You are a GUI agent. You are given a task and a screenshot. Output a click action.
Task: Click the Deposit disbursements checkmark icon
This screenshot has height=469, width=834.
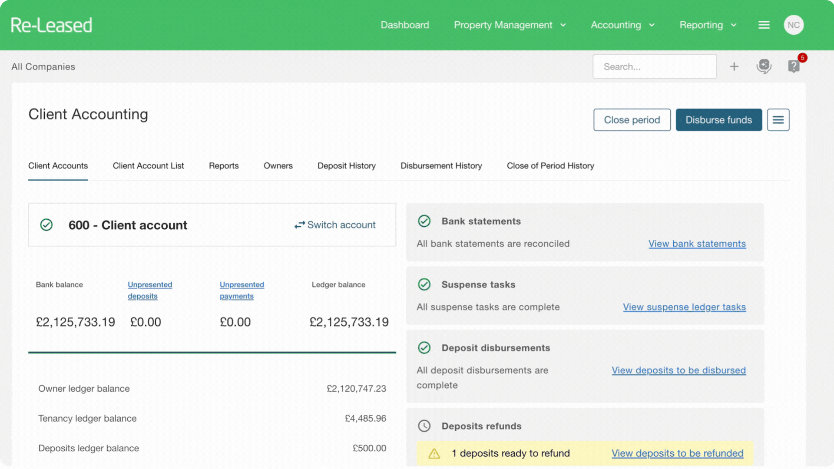(424, 348)
